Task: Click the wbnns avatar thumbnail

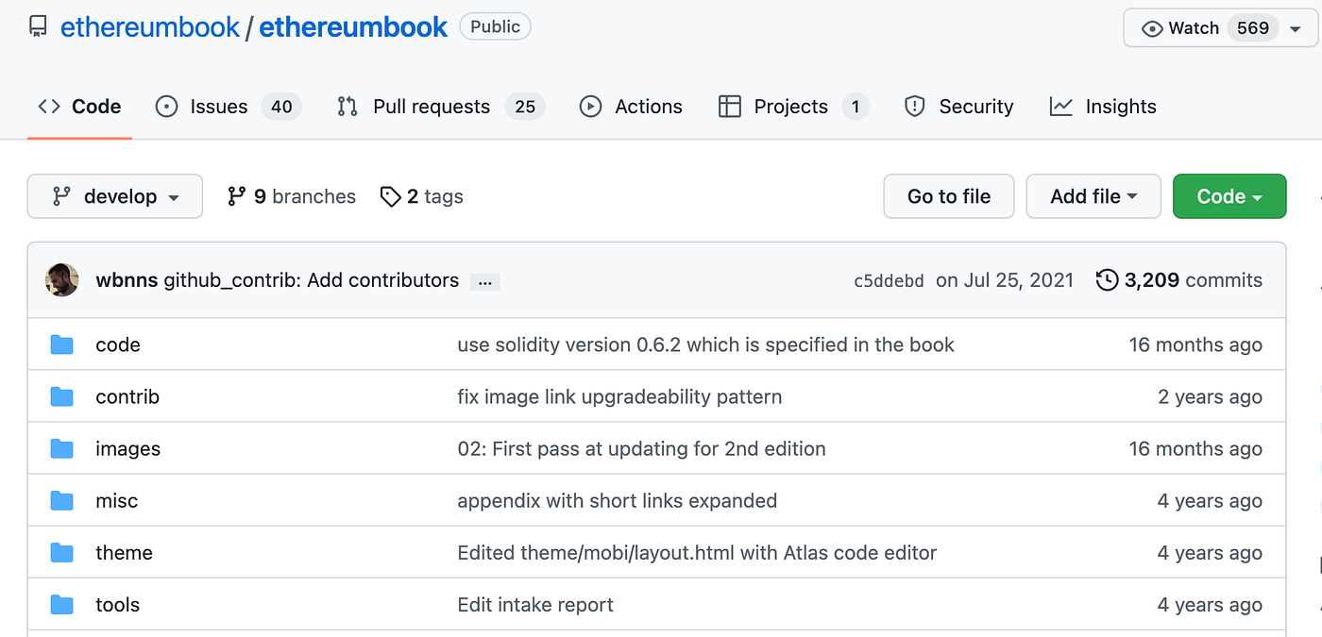Action: point(61,279)
